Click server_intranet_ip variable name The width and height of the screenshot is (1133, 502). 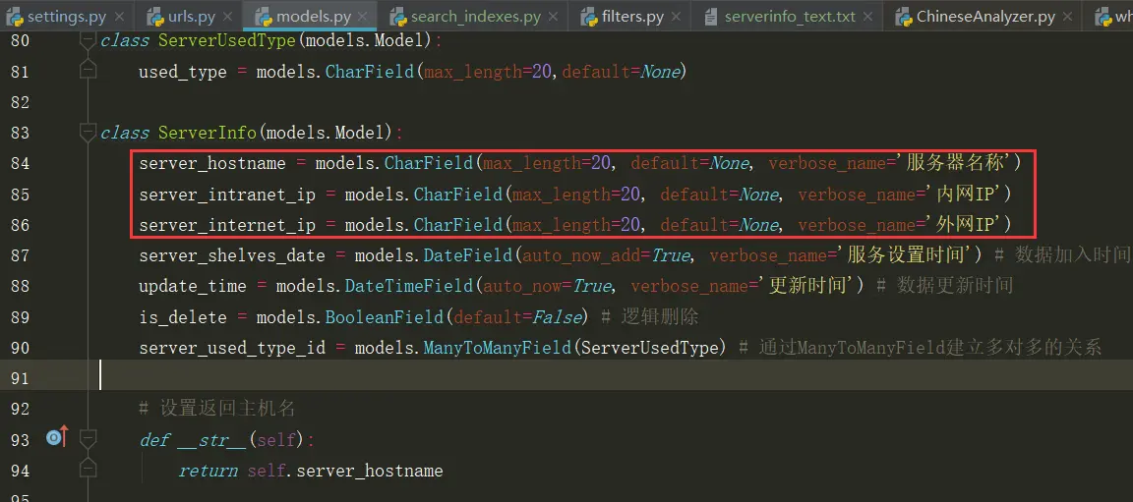tap(227, 195)
